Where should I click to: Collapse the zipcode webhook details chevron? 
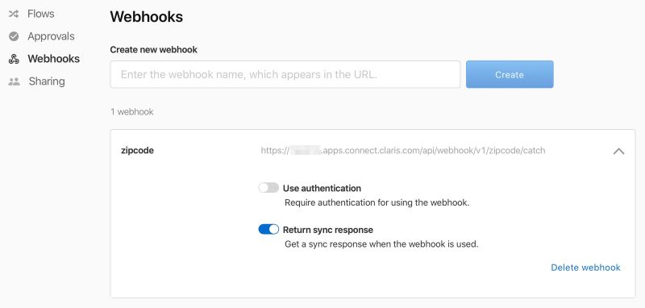point(618,151)
